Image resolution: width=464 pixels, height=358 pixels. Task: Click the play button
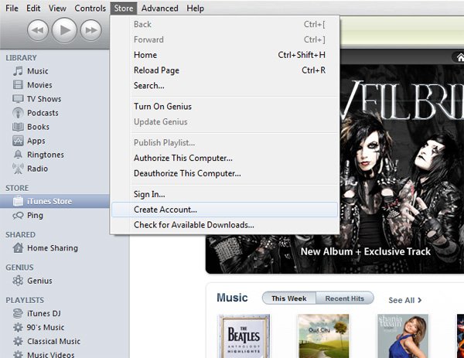[x=64, y=30]
